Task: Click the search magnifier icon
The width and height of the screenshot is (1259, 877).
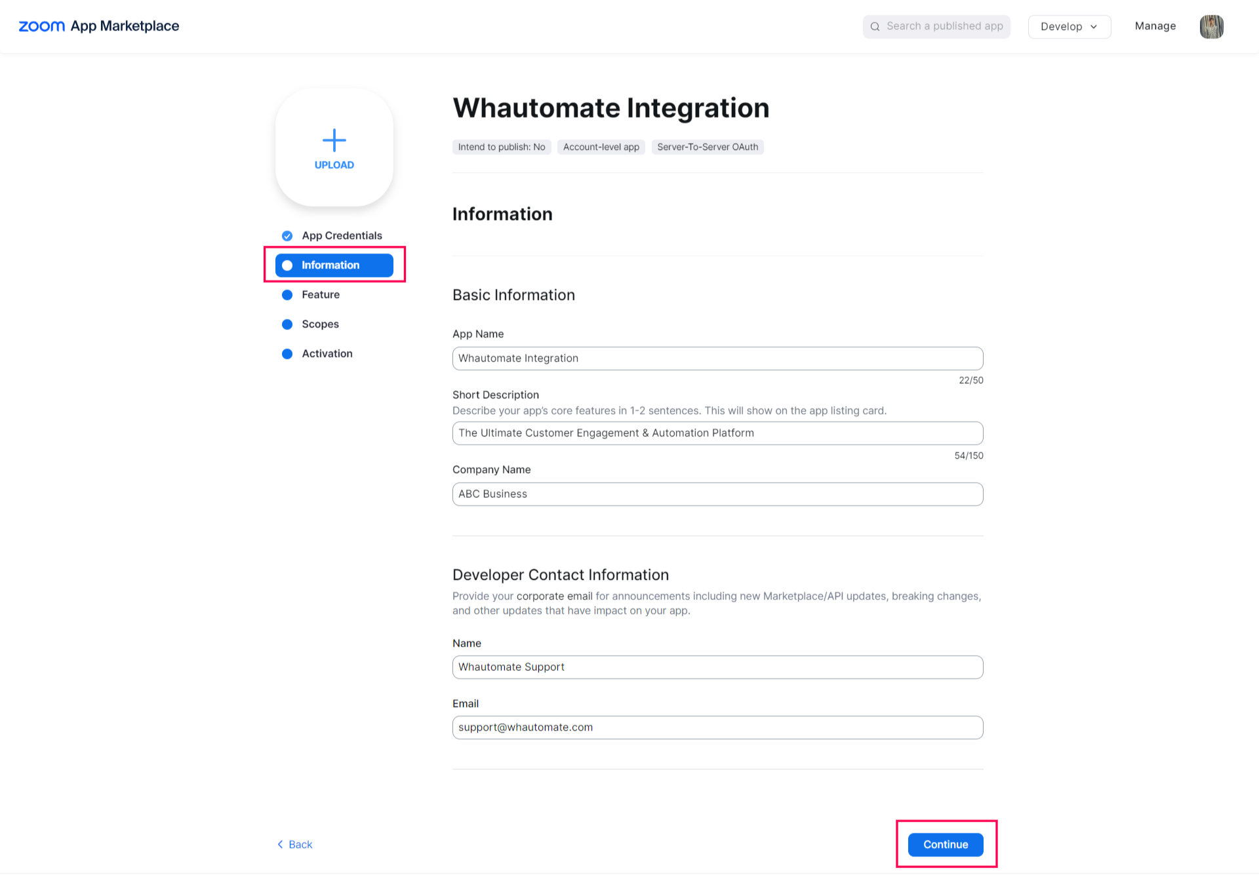Action: 875,26
